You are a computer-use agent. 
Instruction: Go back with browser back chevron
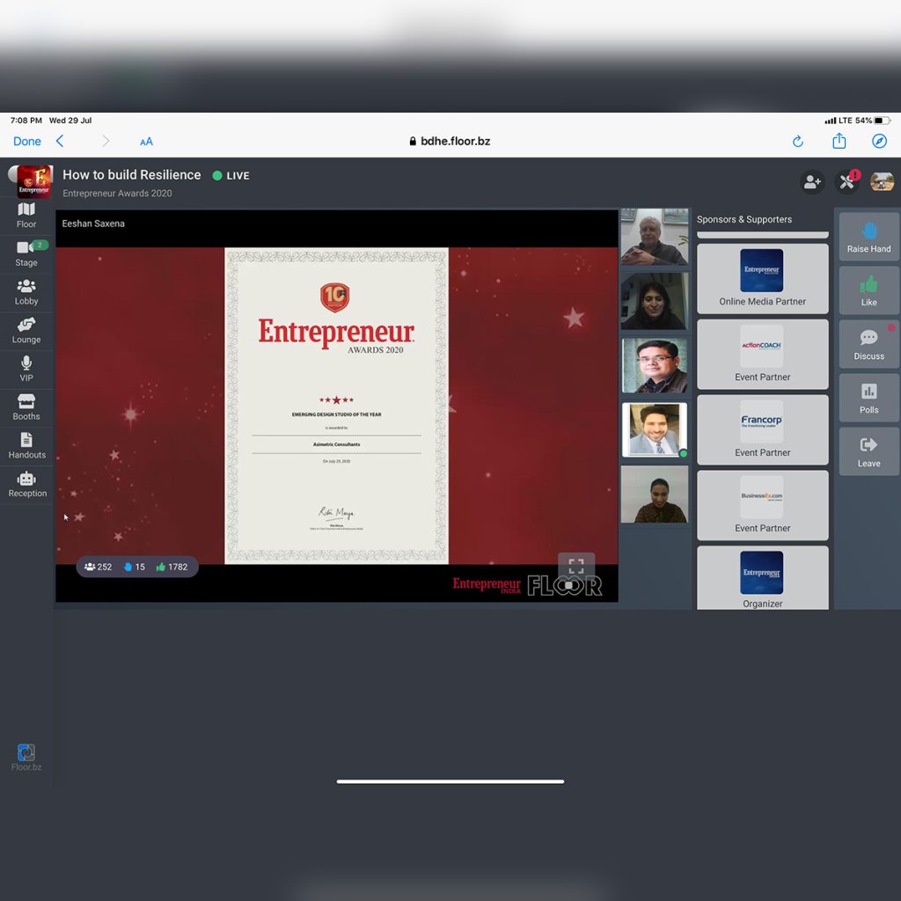pyautogui.click(x=60, y=142)
